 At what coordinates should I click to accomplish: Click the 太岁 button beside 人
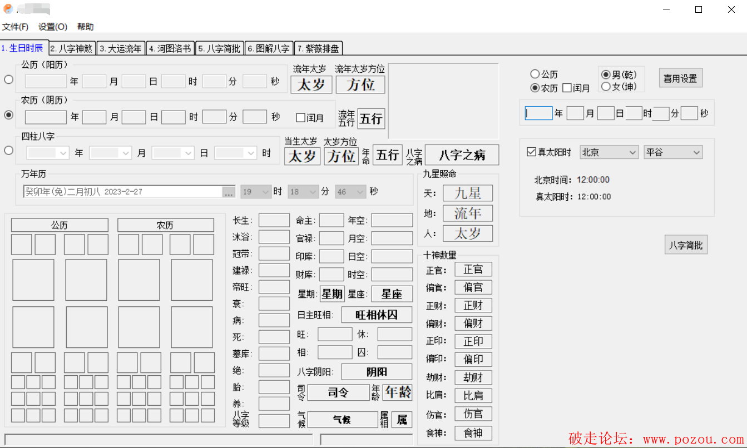468,233
